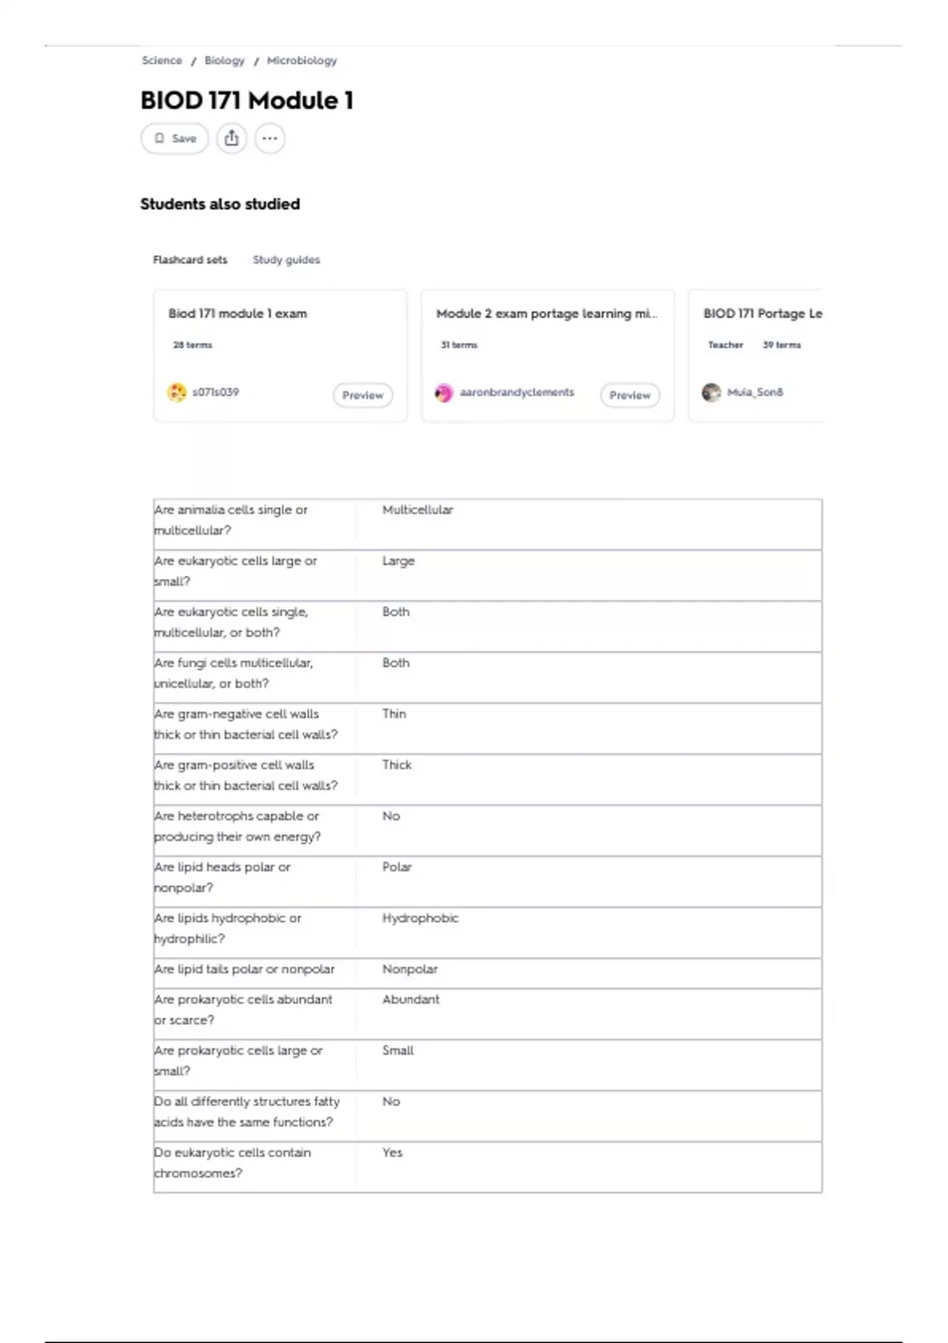948x1343 pixels.
Task: Open the Biology breadcrumb link
Action: 224,61
